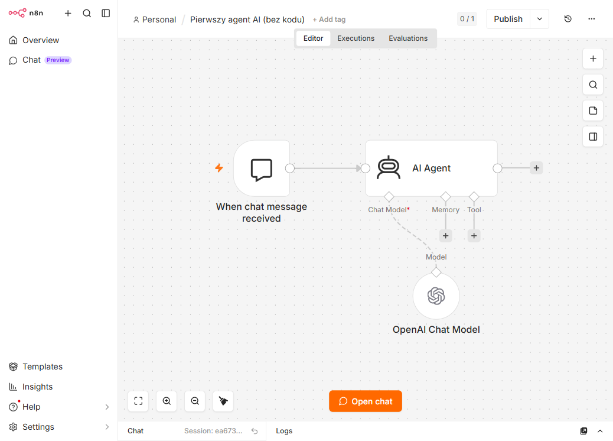This screenshot has height=441, width=613.
Task: Click the Chat panel header
Action: 136,431
